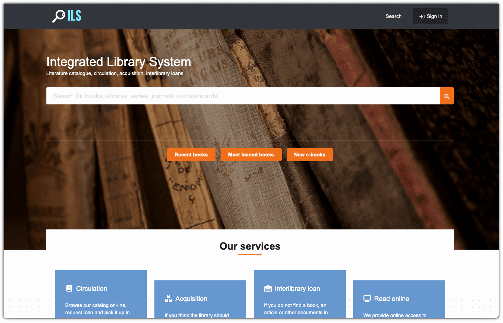The width and height of the screenshot is (503, 323).
Task: Click the Integrated Library System title
Action: click(119, 62)
